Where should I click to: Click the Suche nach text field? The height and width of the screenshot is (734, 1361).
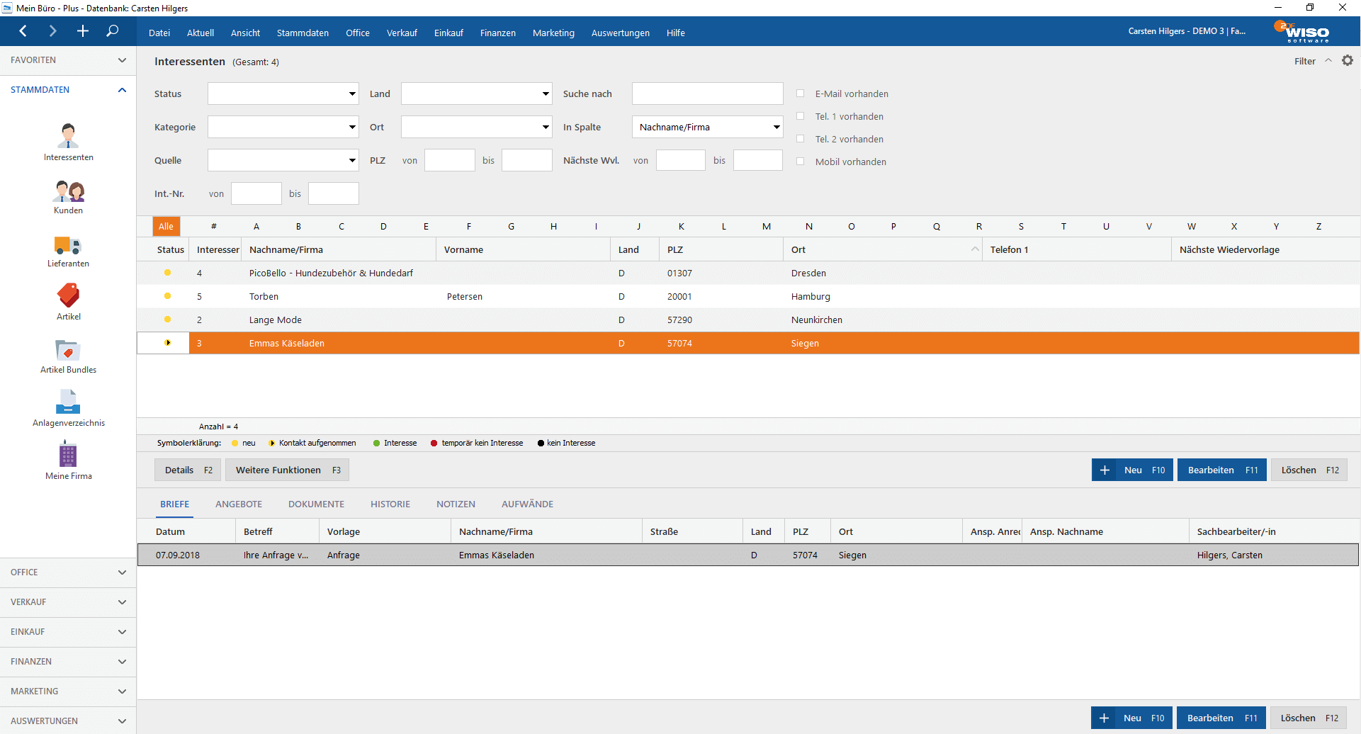pos(707,94)
